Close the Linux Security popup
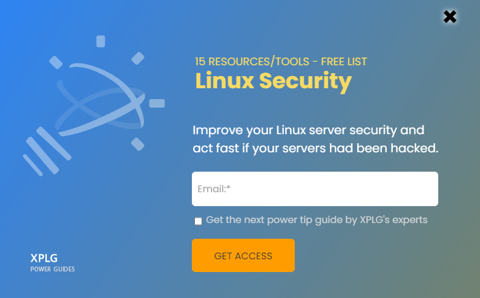The image size is (480, 298). tap(450, 17)
